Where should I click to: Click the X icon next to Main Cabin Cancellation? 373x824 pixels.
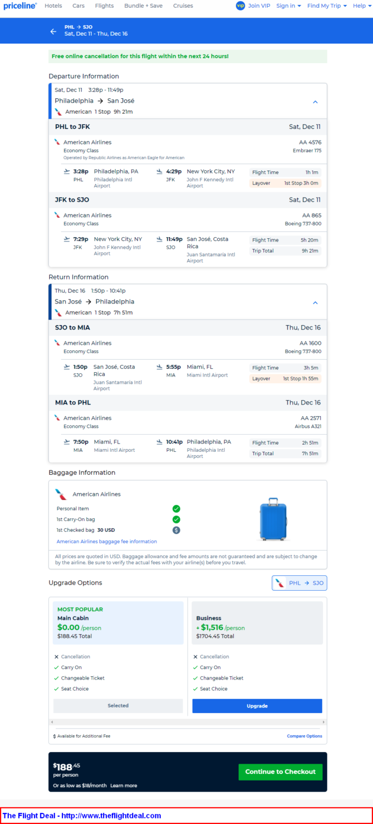point(56,657)
